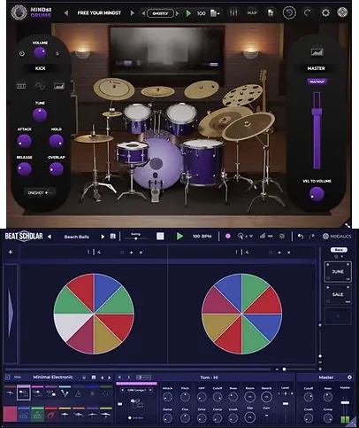The image size is (359, 428).
Task: Load next kit after Minimal Electronic
Action: point(110,377)
